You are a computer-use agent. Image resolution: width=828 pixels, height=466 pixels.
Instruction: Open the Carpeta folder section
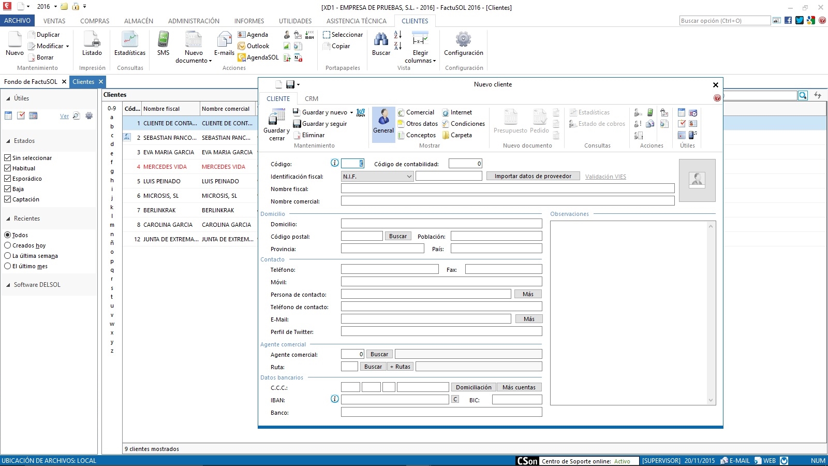point(457,135)
